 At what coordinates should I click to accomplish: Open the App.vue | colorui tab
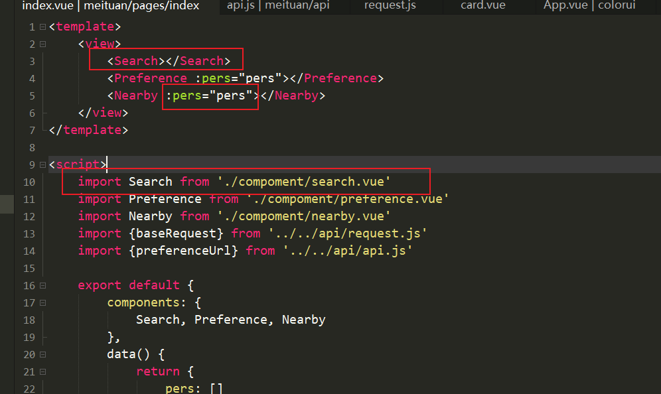(589, 5)
